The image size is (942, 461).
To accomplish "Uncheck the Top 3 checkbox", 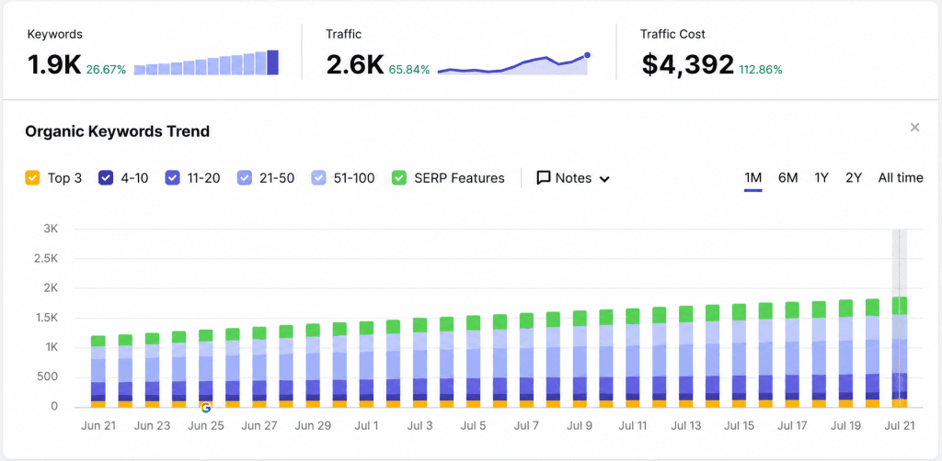I will [32, 178].
